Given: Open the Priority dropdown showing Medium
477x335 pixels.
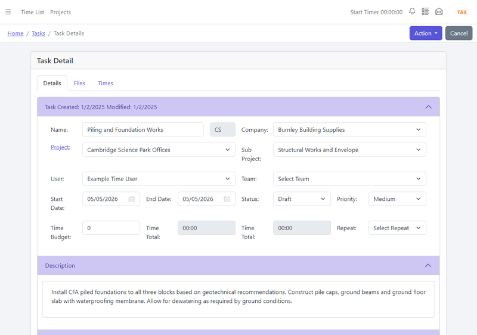Looking at the screenshot, I should [397, 199].
